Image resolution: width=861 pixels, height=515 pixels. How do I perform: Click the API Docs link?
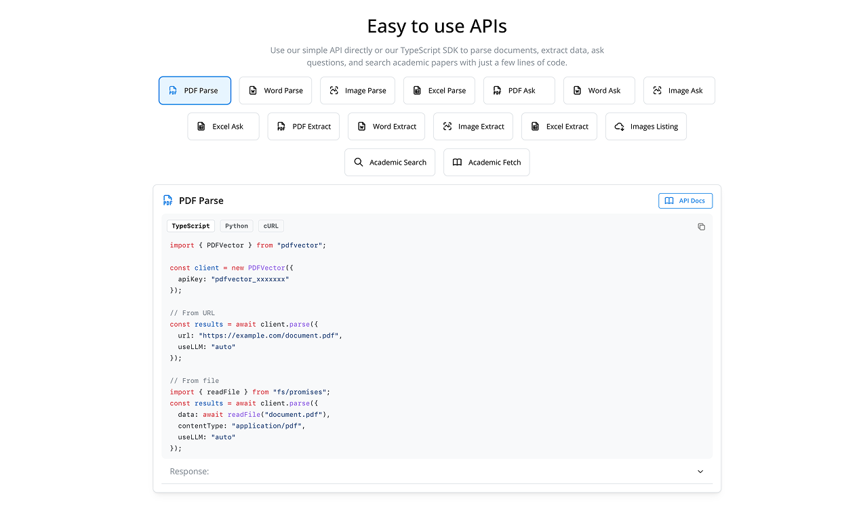tap(685, 201)
